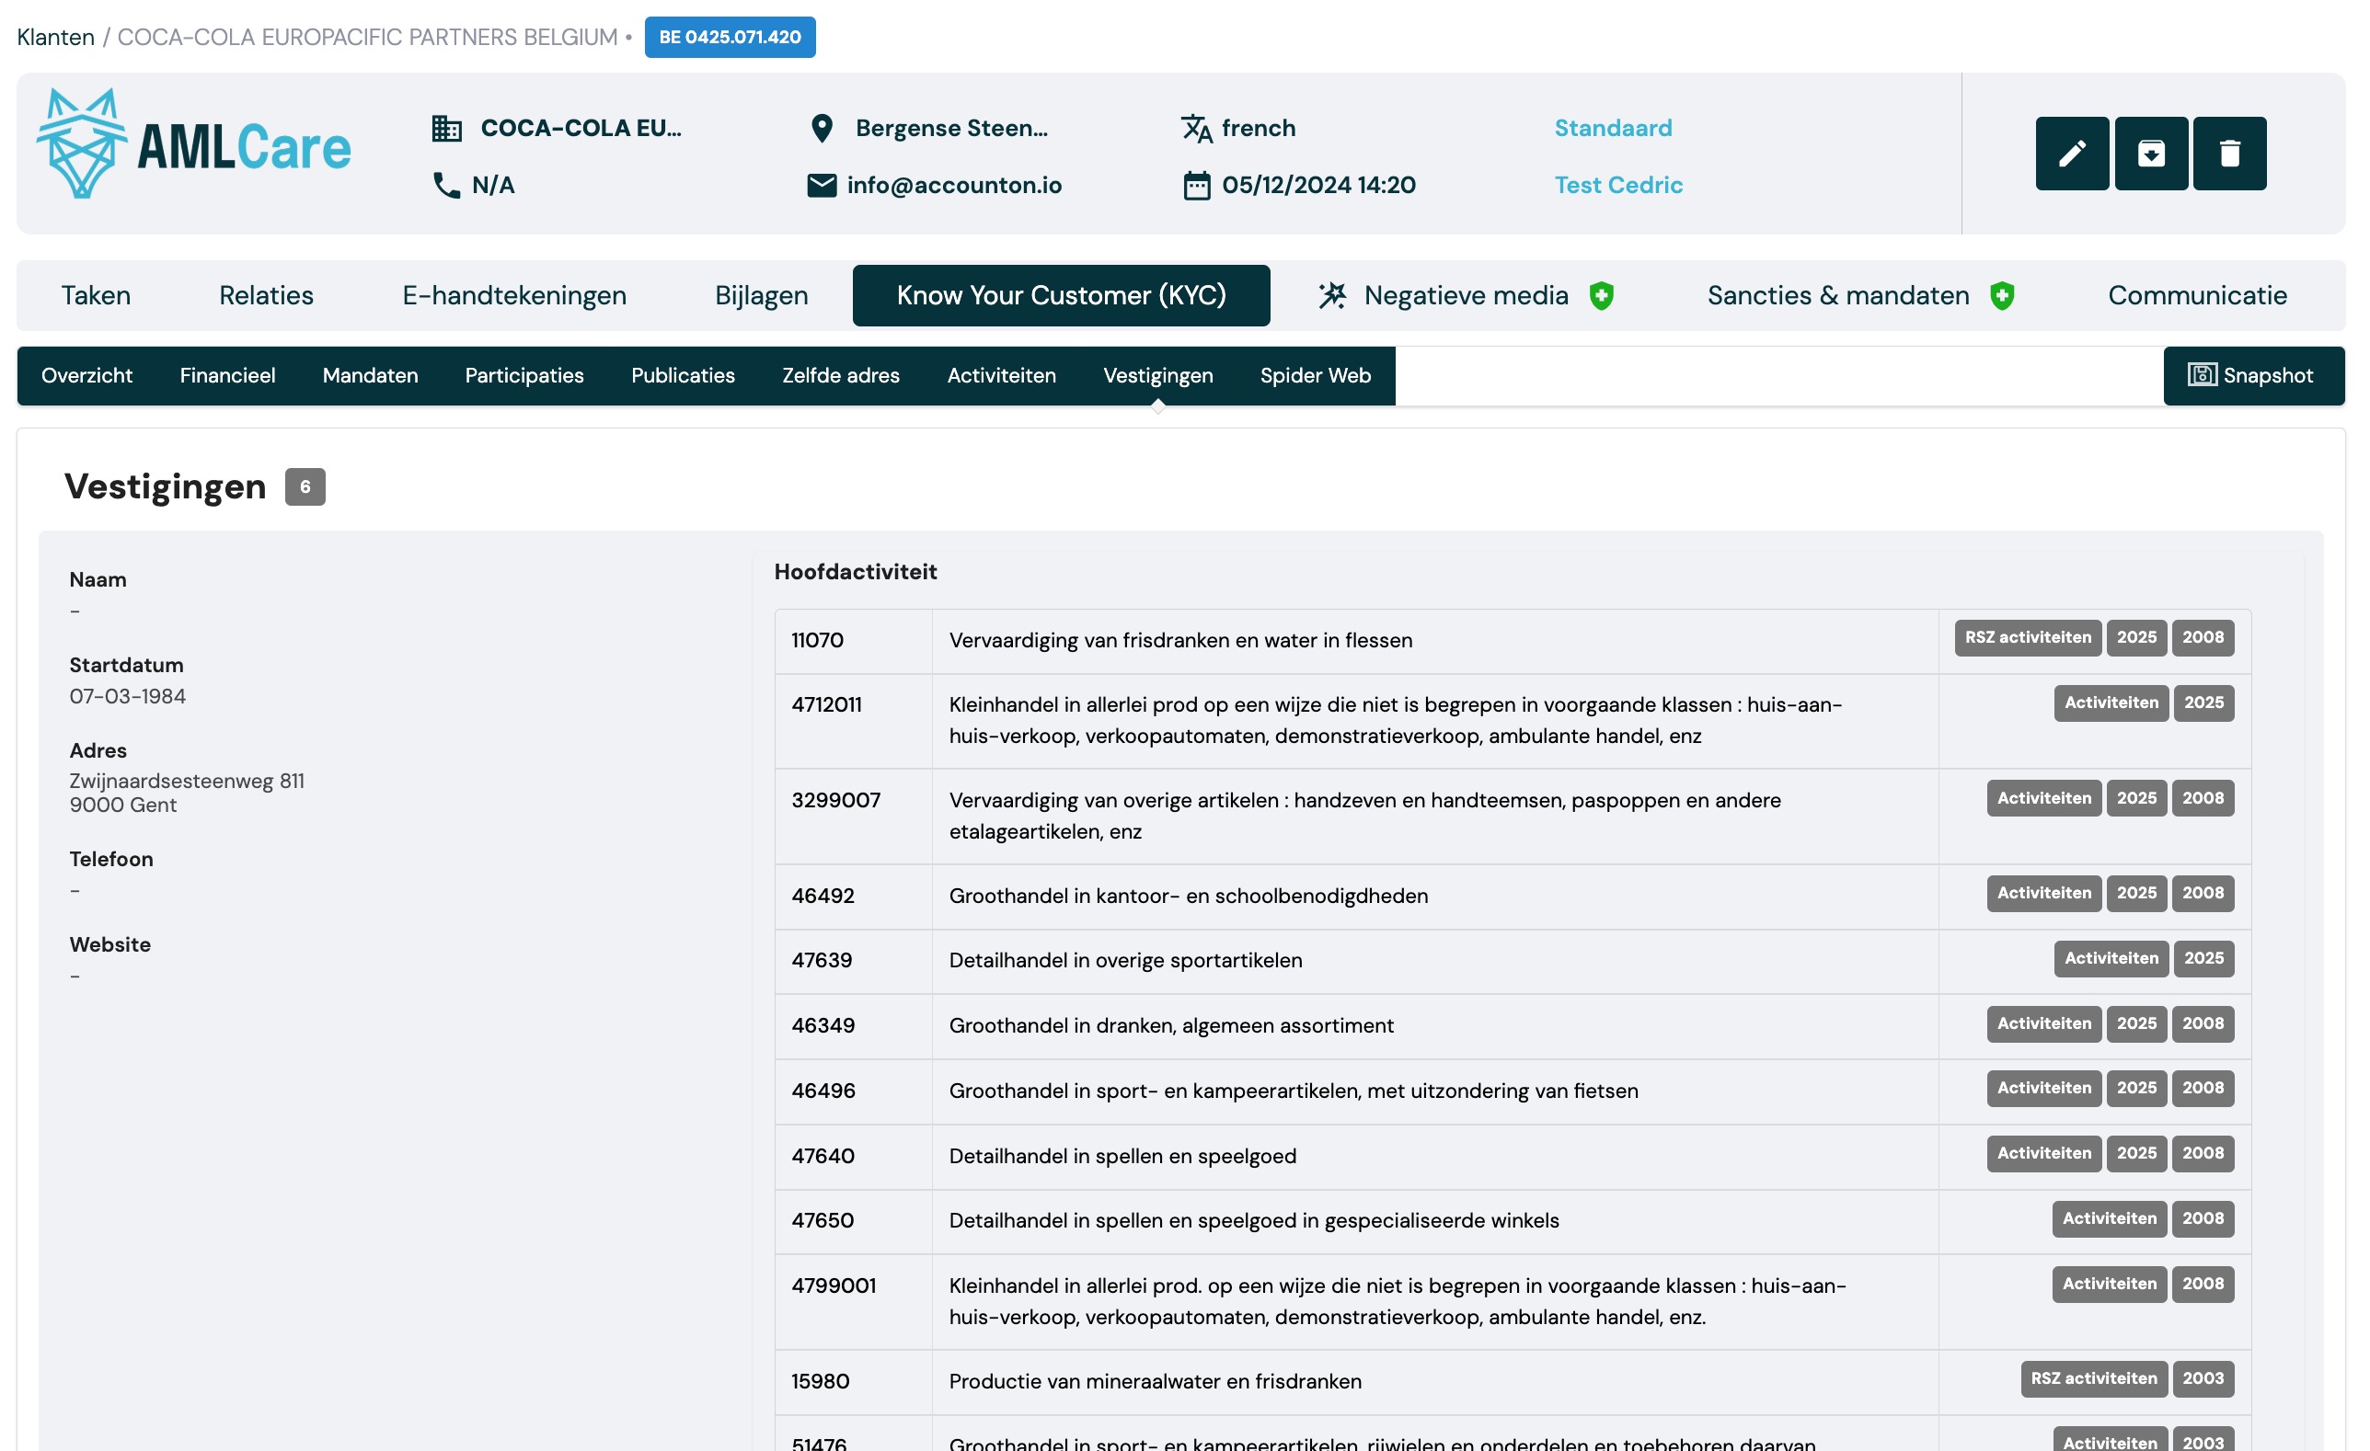Screen dimensions: 2370x1451
Task: Click the translate icon beside french
Action: click(x=1196, y=128)
